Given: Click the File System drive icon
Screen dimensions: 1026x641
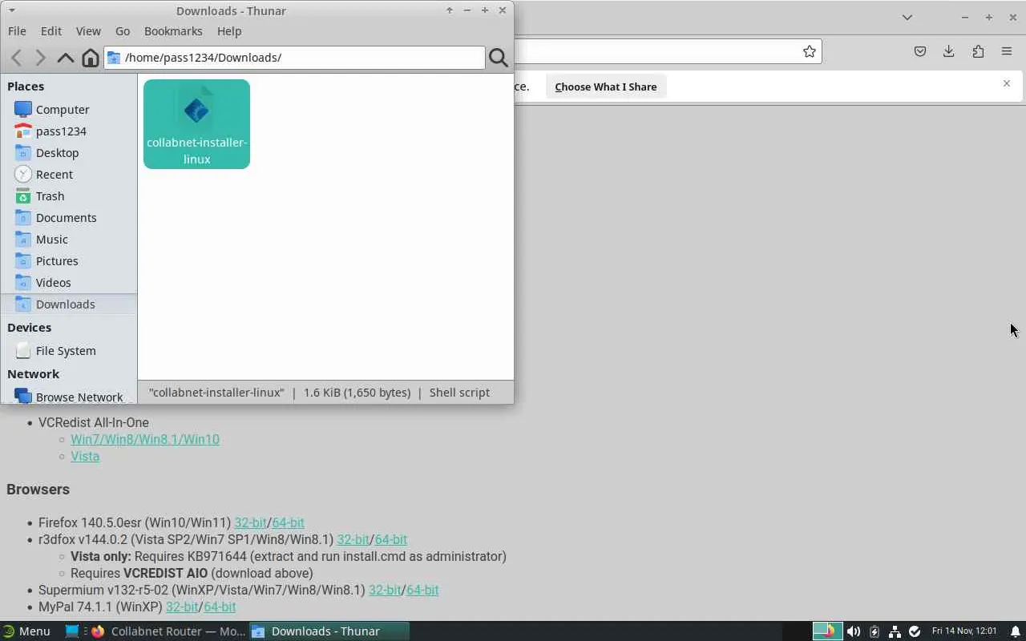Looking at the screenshot, I should (x=23, y=350).
